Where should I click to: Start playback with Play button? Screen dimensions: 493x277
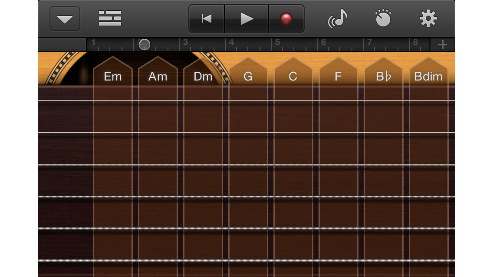tap(246, 19)
